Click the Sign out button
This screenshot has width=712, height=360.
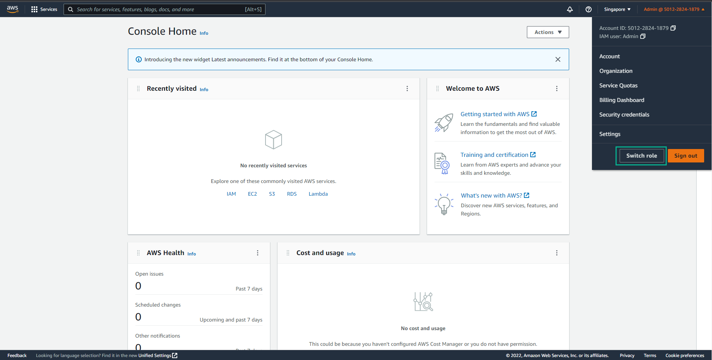(686, 156)
